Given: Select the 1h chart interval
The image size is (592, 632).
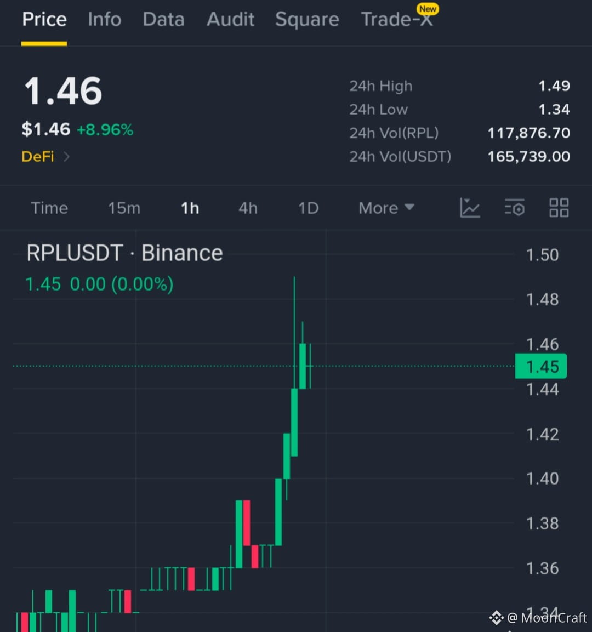Looking at the screenshot, I should 190,208.
